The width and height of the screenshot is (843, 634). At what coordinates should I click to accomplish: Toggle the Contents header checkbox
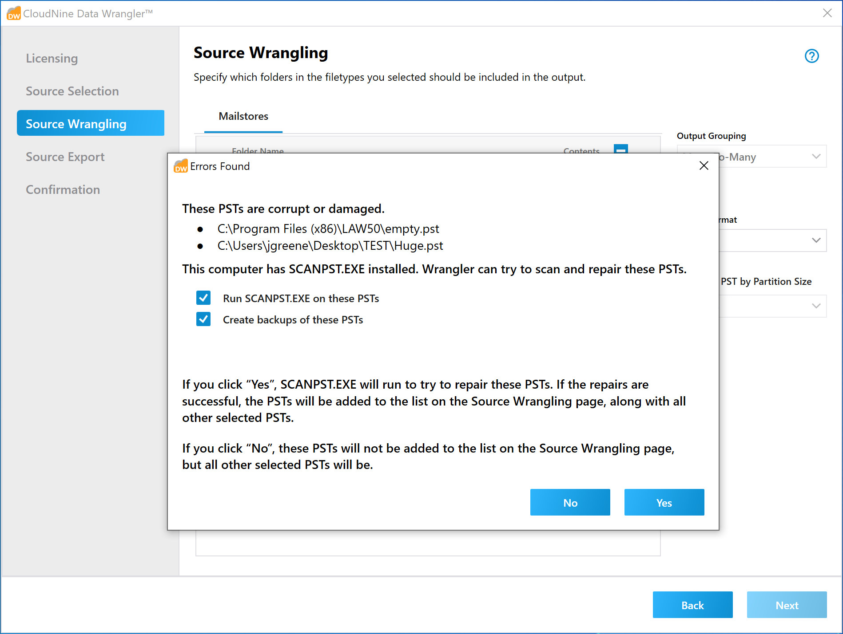tap(620, 149)
